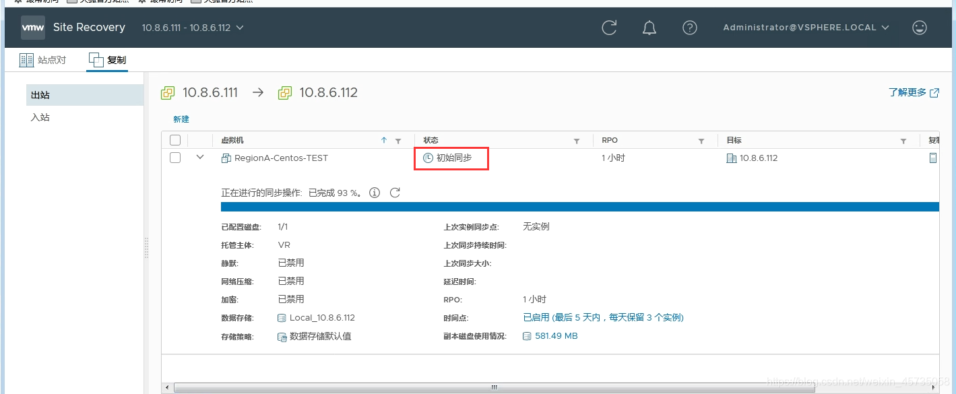This screenshot has height=394, width=956.
Task: Click the clock icon beside 初始同步
Action: pyautogui.click(x=428, y=158)
